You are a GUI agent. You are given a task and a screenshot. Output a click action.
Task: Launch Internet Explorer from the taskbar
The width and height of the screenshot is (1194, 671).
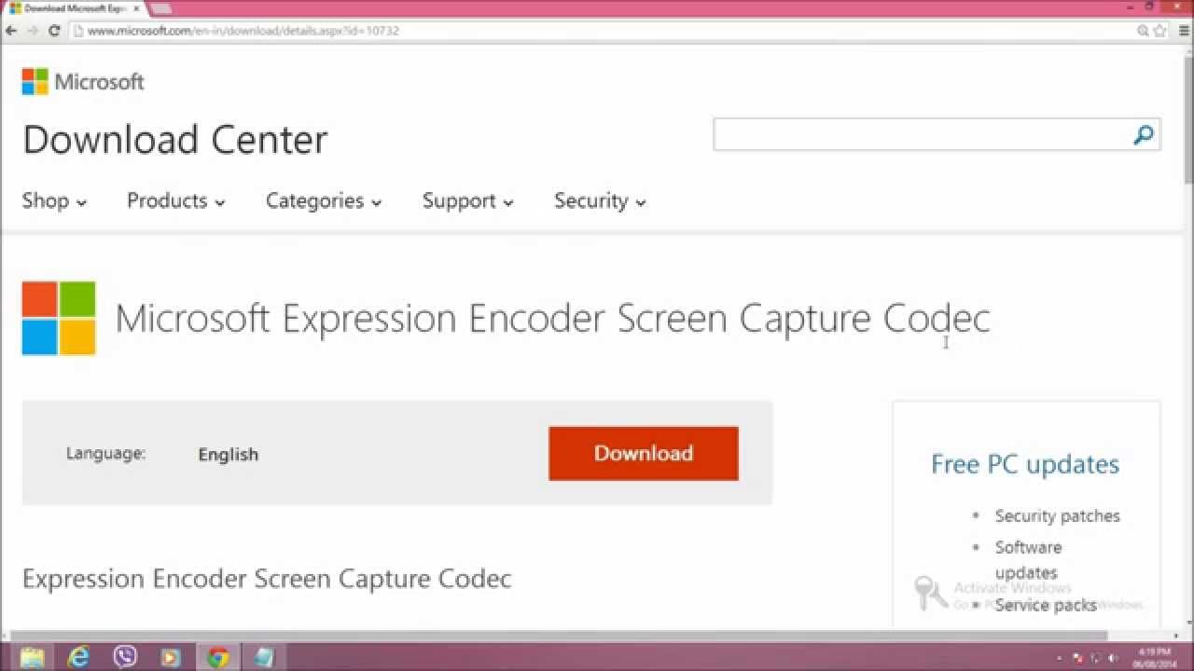(x=79, y=657)
